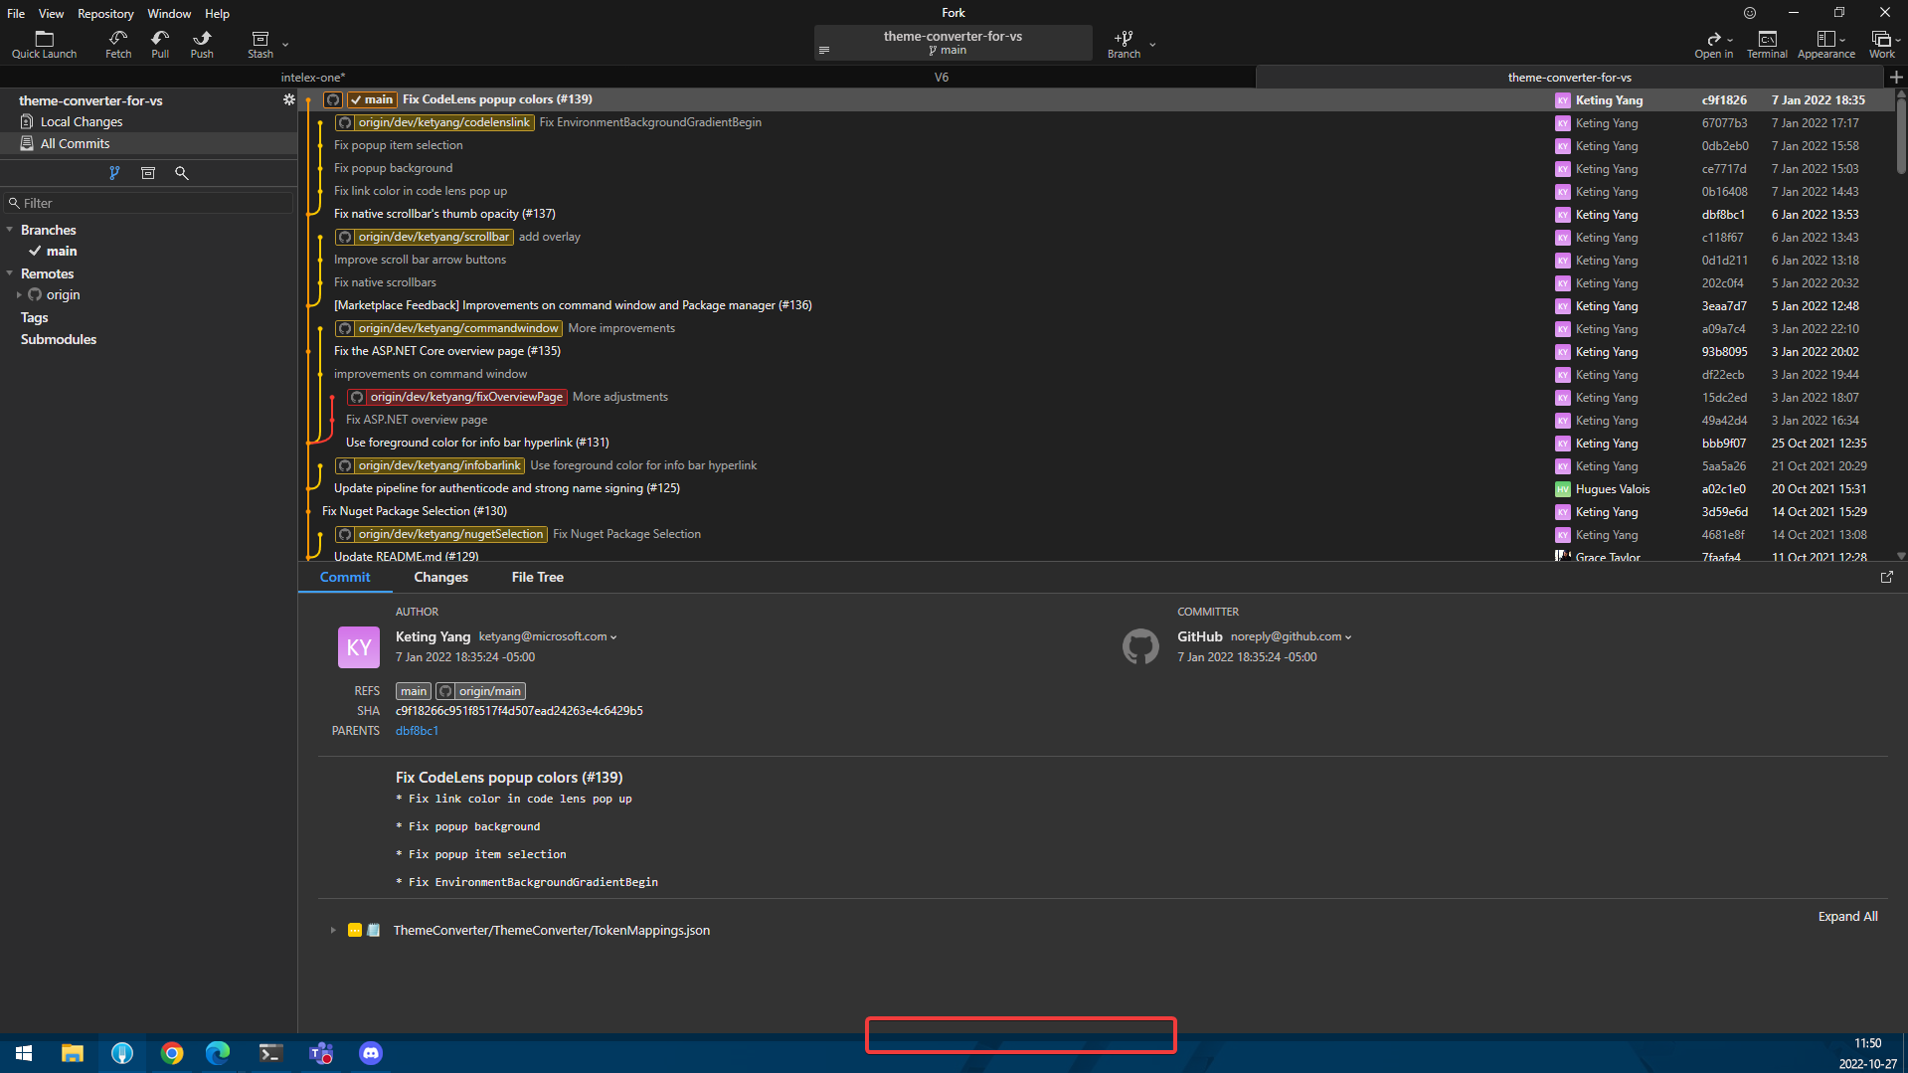1908x1073 pixels.
Task: Open Quick Launch
Action: coord(44,44)
